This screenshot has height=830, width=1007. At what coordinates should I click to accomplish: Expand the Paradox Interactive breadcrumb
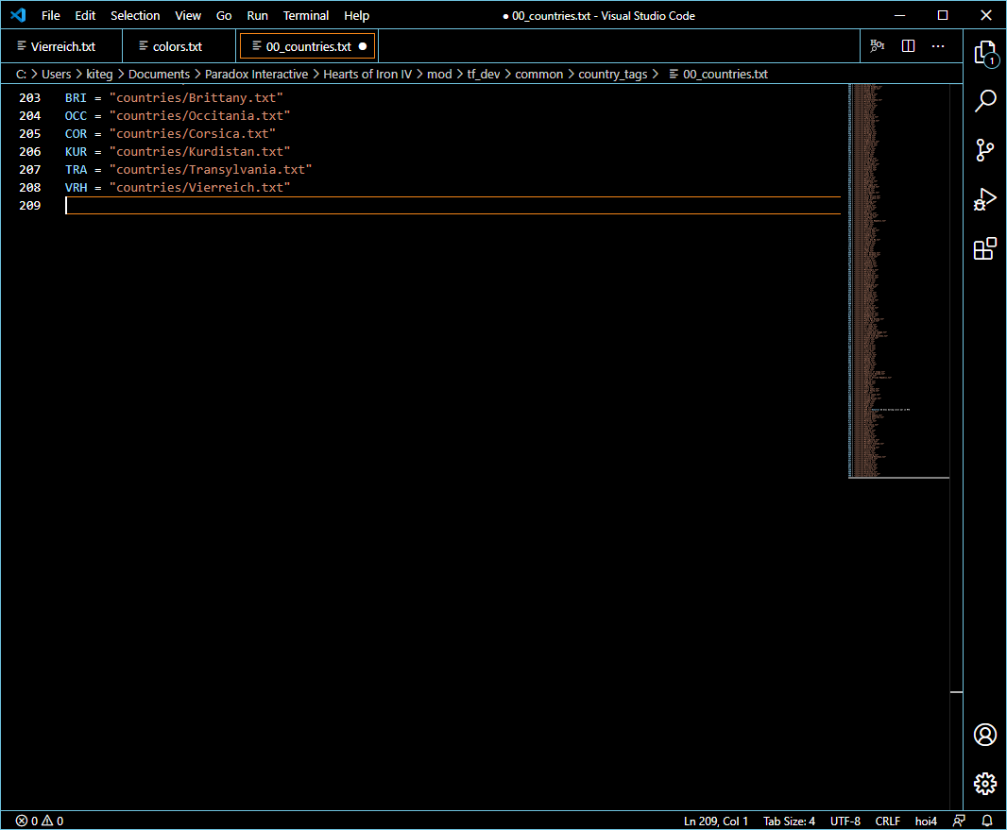256,74
